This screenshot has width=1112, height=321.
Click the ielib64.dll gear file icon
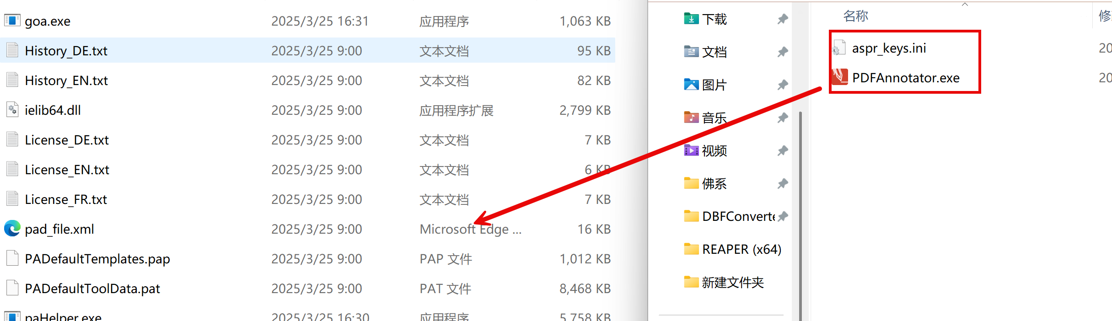[12, 110]
